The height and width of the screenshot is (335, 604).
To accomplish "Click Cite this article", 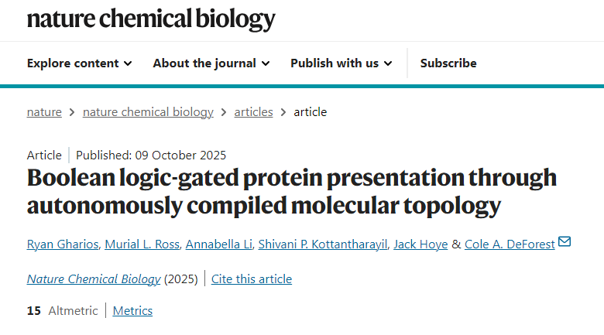I will 252,279.
